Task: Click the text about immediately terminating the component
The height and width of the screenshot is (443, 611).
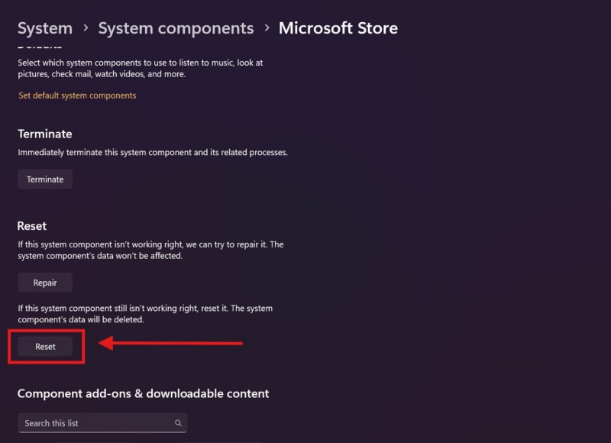Action: [x=153, y=153]
